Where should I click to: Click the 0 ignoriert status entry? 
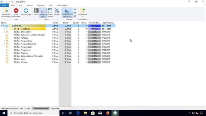click(x=55, y=109)
